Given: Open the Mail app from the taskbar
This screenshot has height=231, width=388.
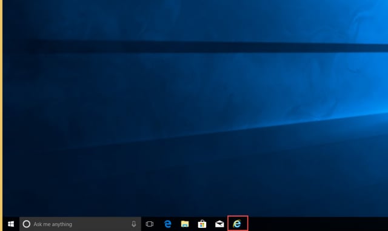Looking at the screenshot, I should point(219,224).
